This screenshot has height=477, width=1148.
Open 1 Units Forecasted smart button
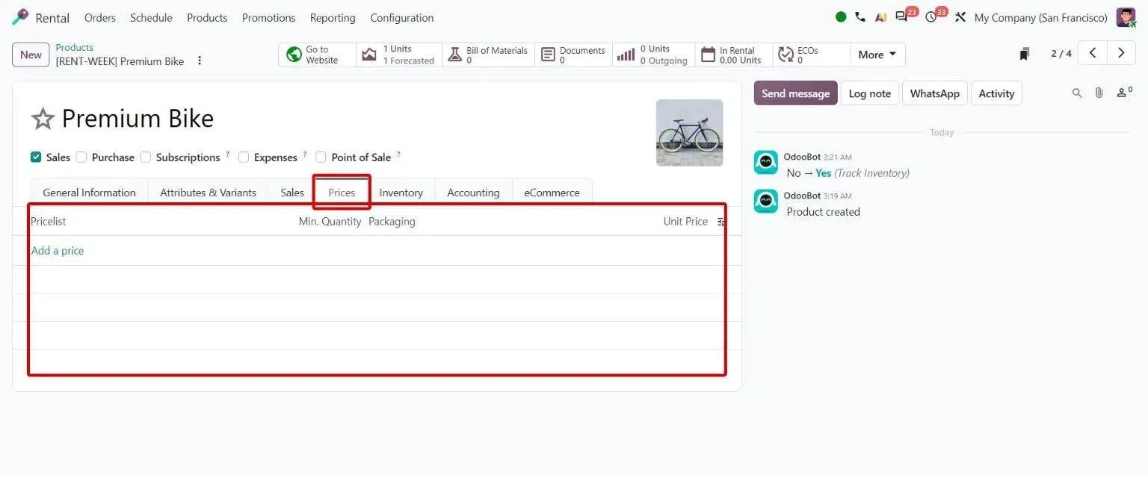(399, 54)
